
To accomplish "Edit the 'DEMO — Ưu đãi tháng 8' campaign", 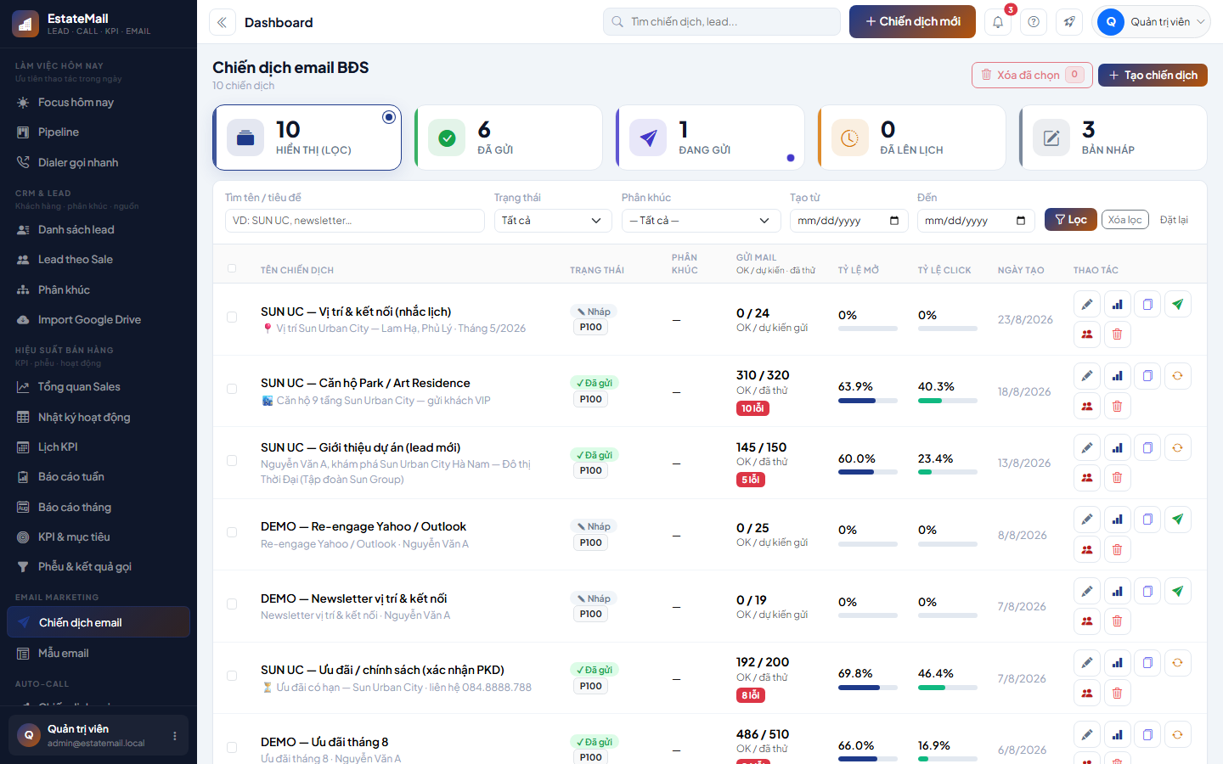I will pyautogui.click(x=1087, y=734).
